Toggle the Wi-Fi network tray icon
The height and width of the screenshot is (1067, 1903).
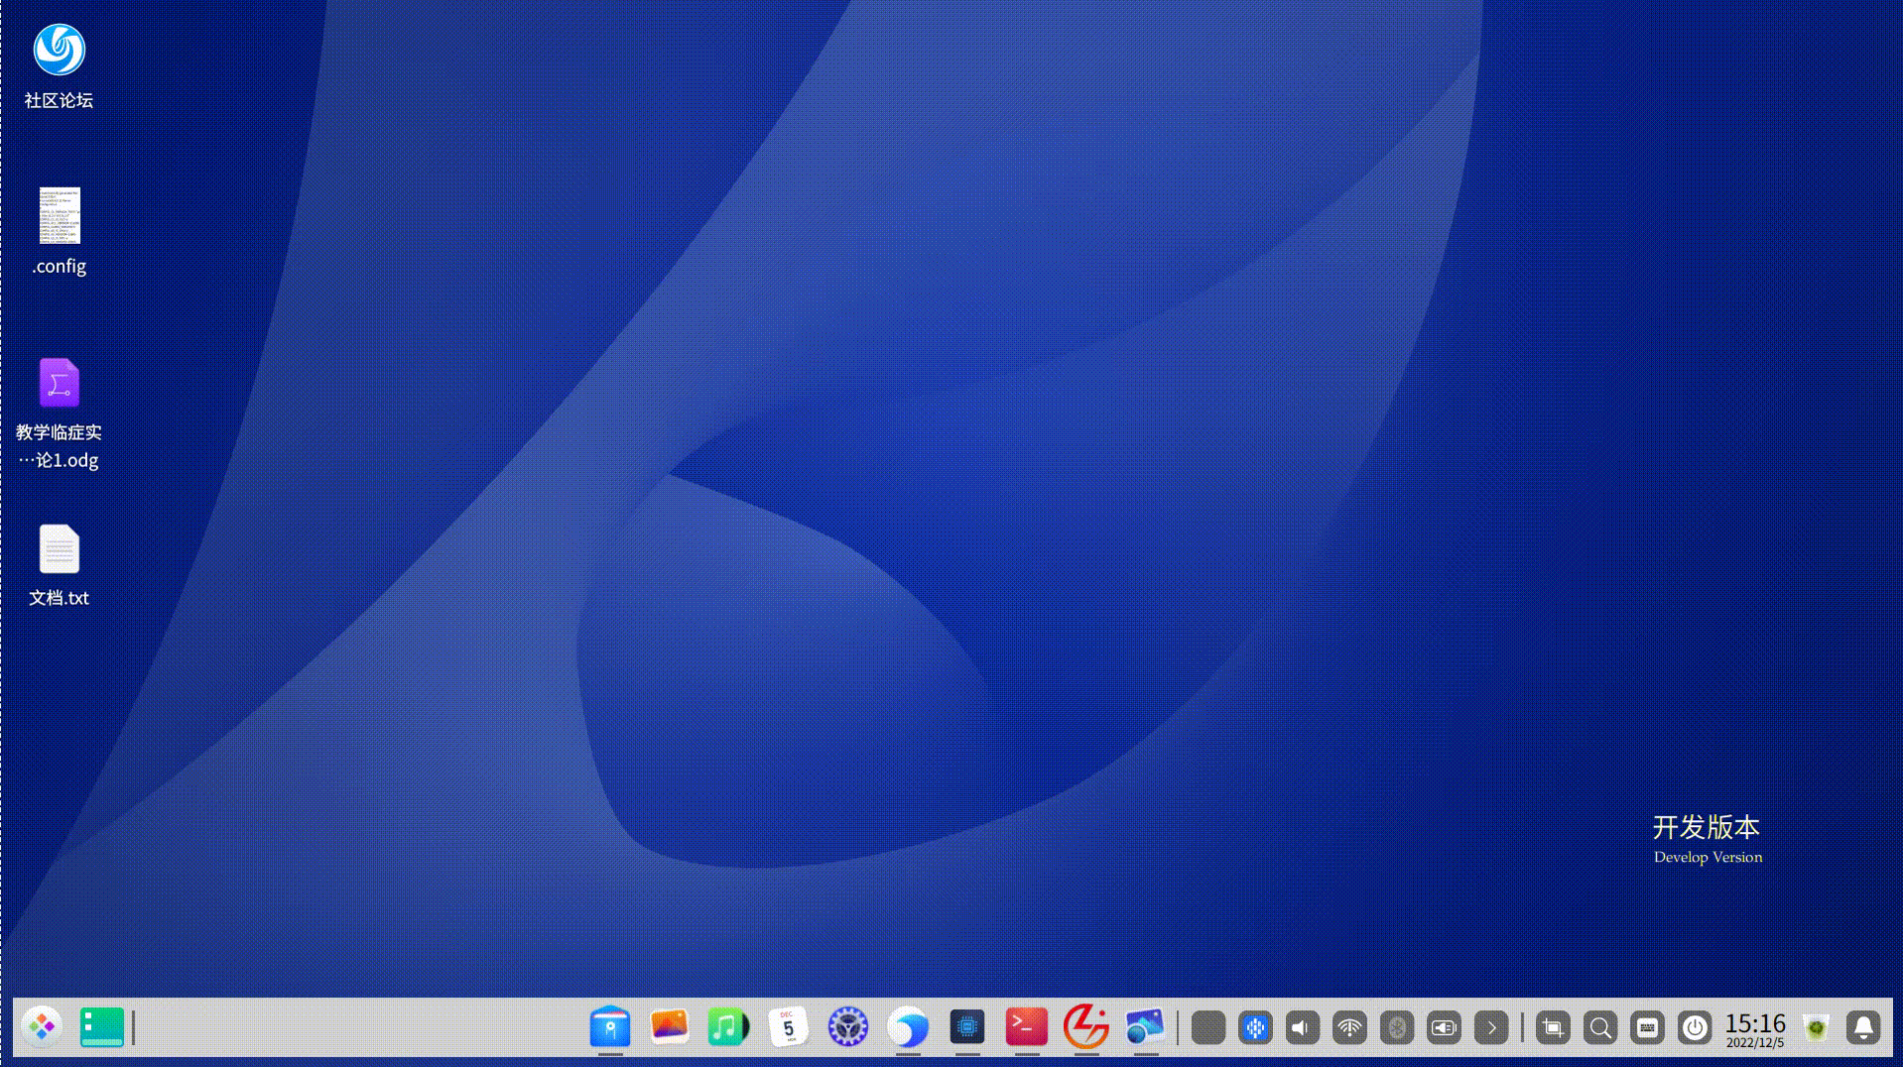point(1349,1028)
